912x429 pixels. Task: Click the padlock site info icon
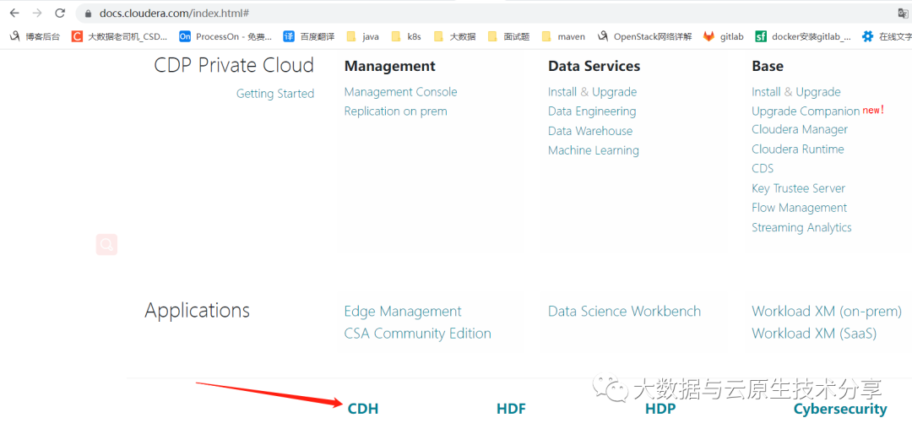(88, 14)
